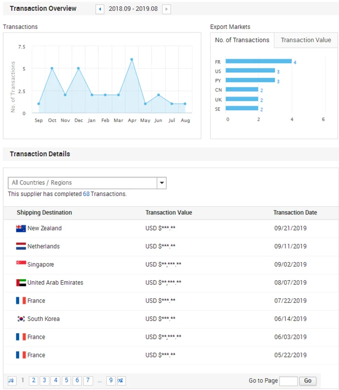Click the United Arab Emirates flag icon
The height and width of the screenshot is (390, 339).
coord(21,283)
